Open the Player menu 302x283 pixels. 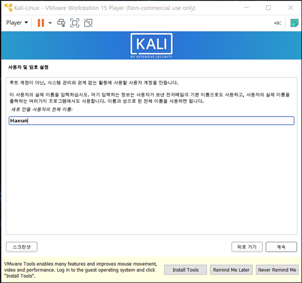point(17,23)
